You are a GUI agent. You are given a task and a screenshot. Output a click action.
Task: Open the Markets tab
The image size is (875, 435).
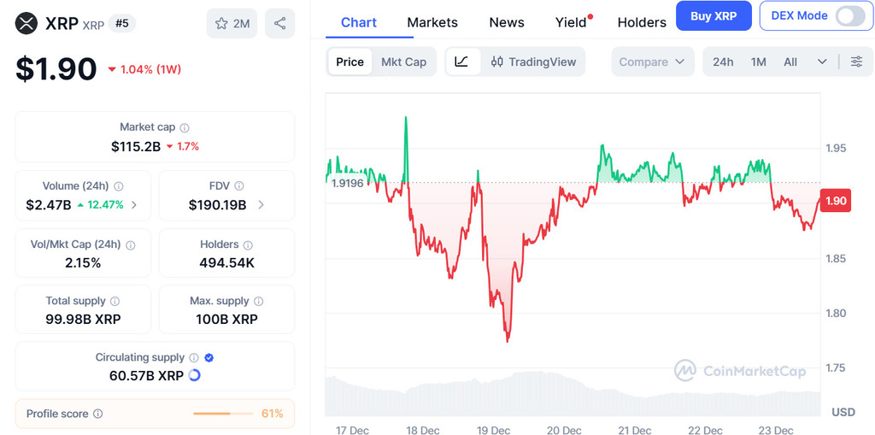click(432, 22)
